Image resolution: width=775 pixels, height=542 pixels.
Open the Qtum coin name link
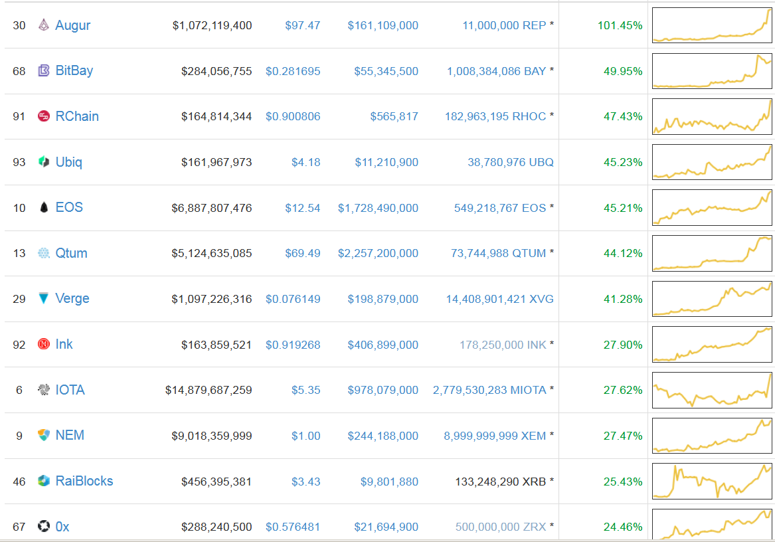(x=71, y=253)
